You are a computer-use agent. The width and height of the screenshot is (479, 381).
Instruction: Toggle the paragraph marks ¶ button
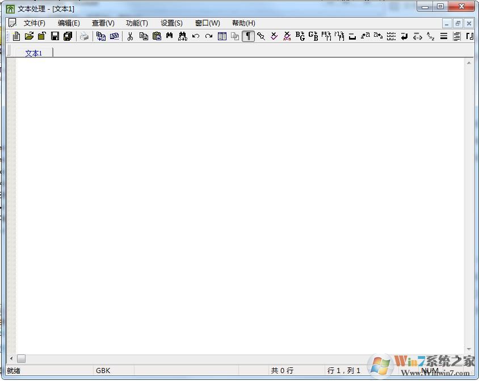coord(248,36)
